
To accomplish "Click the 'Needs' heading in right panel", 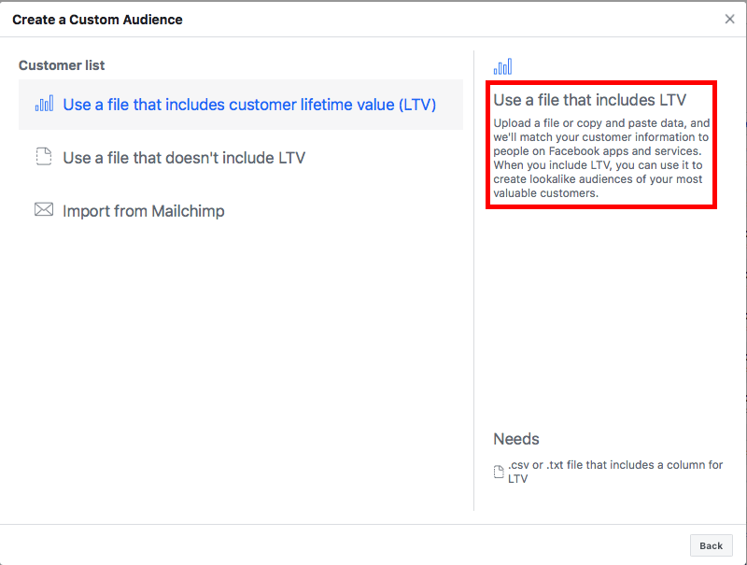I will 516,439.
